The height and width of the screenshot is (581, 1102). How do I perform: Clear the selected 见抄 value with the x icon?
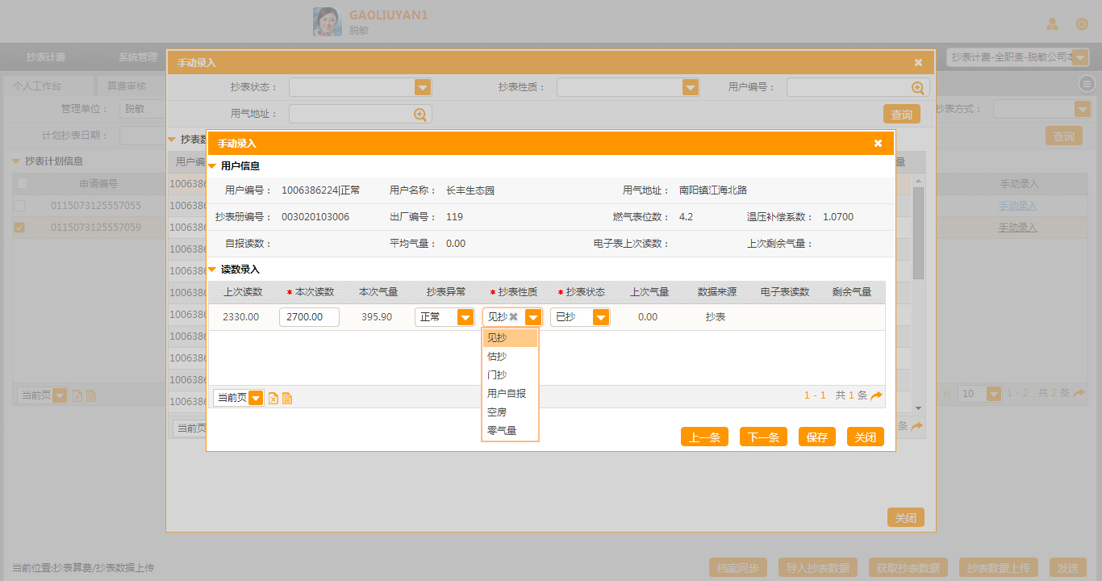[514, 317]
